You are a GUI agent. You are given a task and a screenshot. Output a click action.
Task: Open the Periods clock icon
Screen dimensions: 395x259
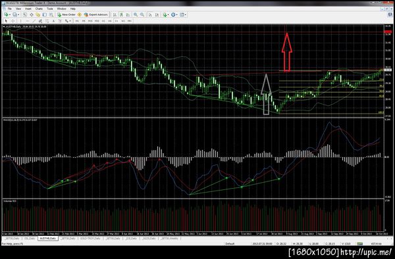pyautogui.click(x=173, y=14)
